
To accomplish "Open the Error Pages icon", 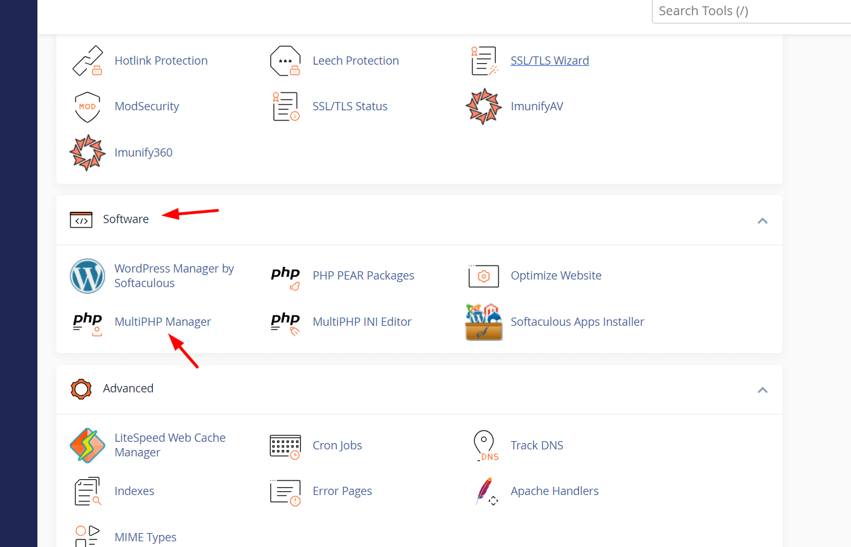I will click(x=285, y=492).
